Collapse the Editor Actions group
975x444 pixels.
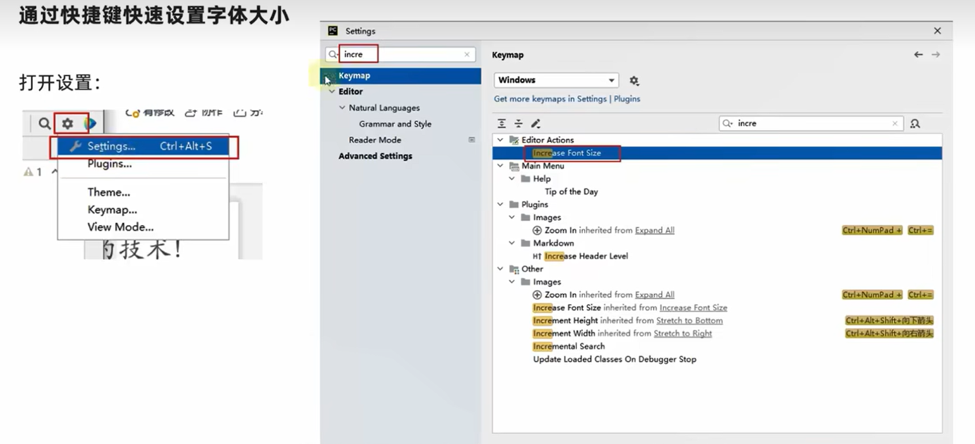[500, 140]
